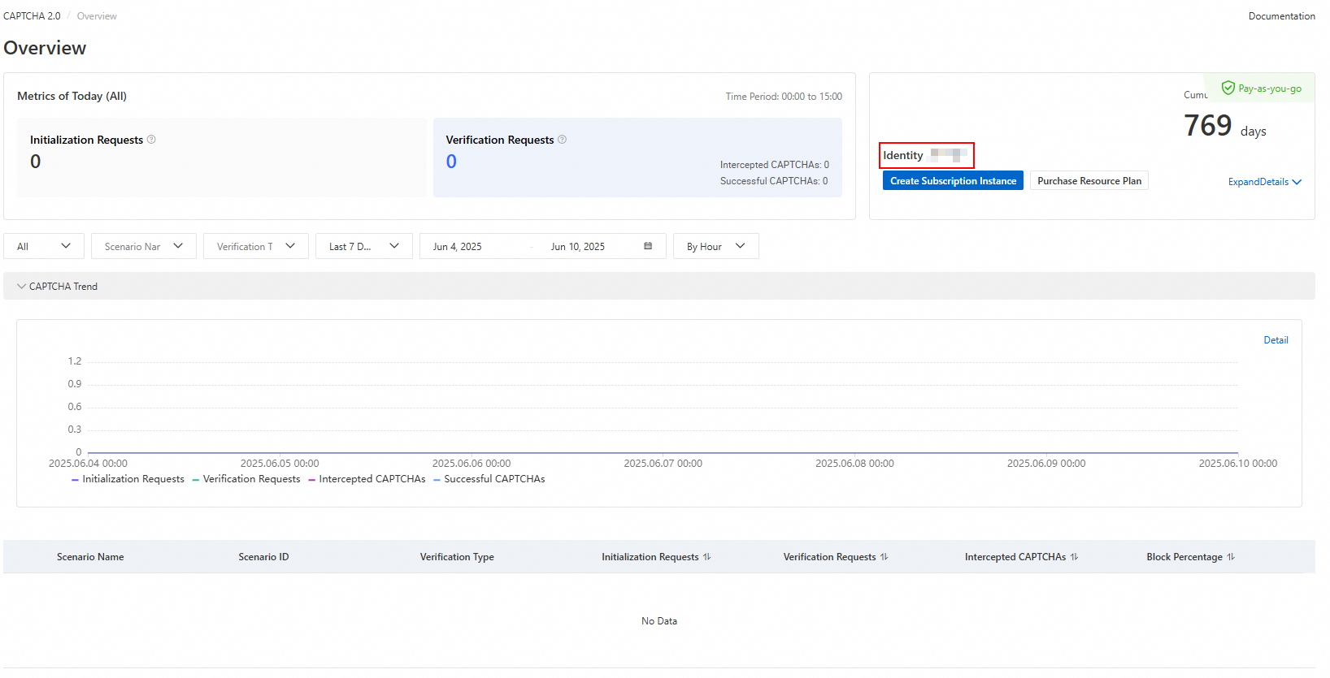
Task: Click the Overview breadcrumb text
Action: tap(97, 16)
